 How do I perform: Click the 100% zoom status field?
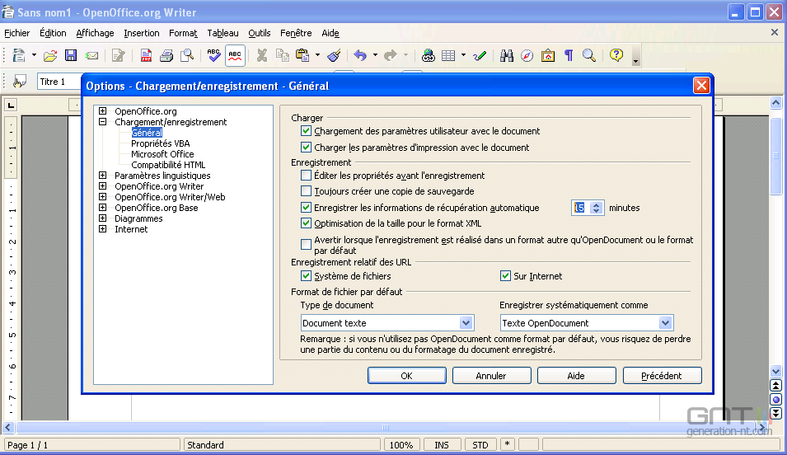(x=401, y=445)
